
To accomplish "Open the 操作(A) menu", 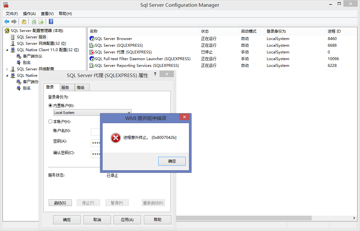I will [x=29, y=14].
